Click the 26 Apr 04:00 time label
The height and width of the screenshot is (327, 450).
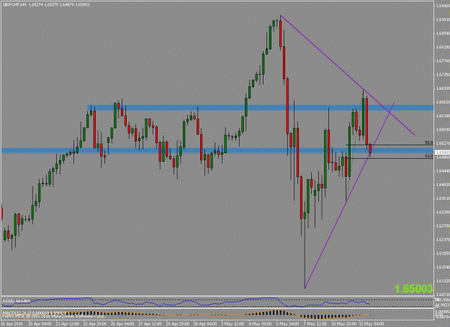coord(122,324)
